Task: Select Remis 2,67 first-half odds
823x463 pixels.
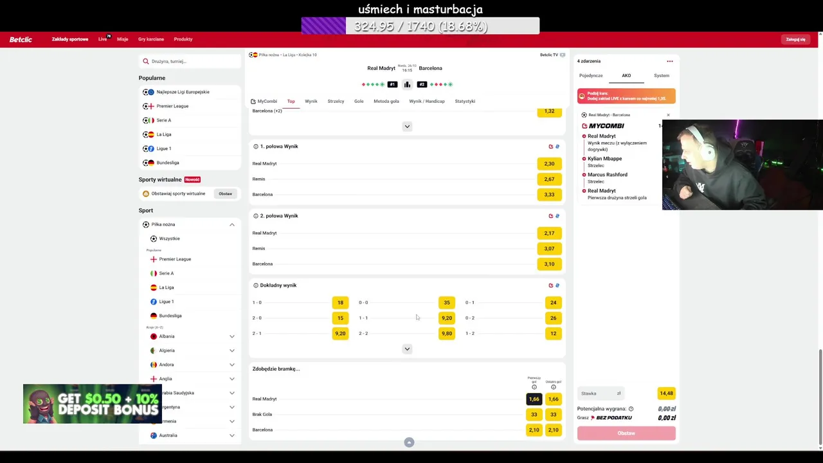Action: pos(549,179)
